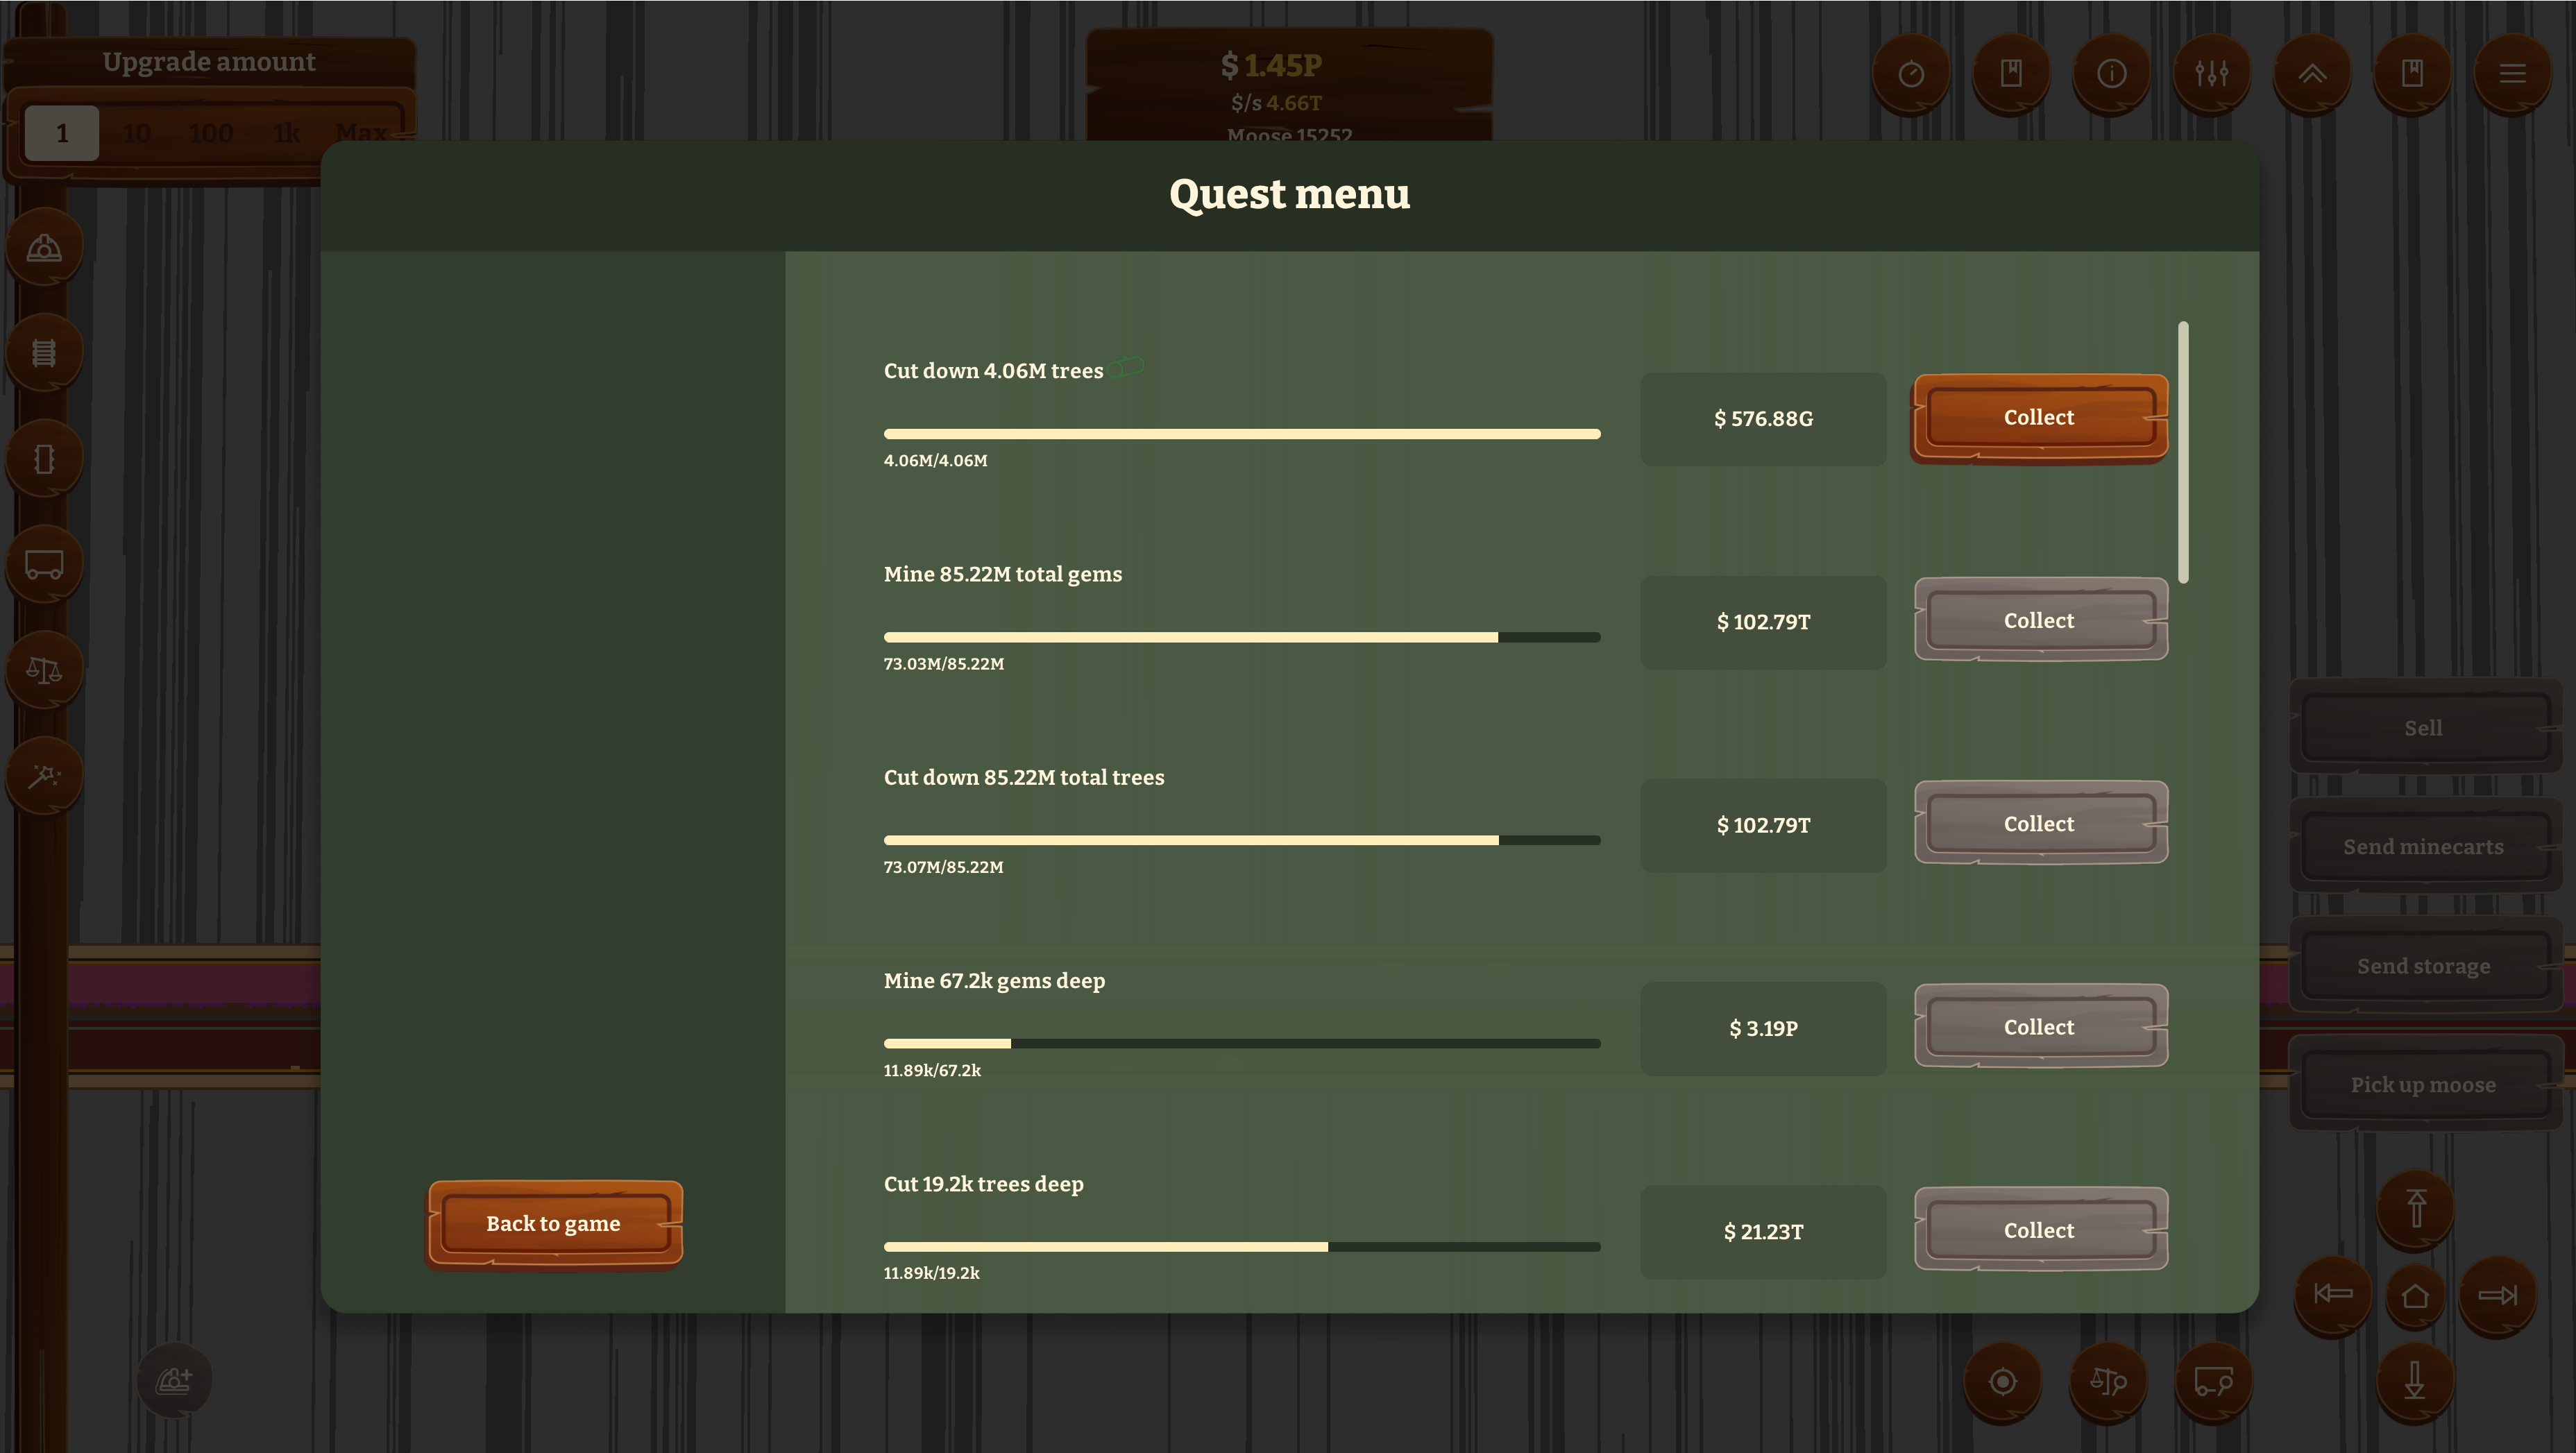The image size is (2576, 1453).
Task: Click the $ 576.88G reward value
Action: click(x=1764, y=419)
